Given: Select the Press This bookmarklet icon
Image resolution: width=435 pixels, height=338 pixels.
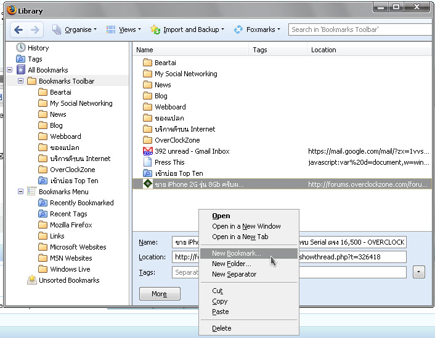Looking at the screenshot, I should click(148, 162).
